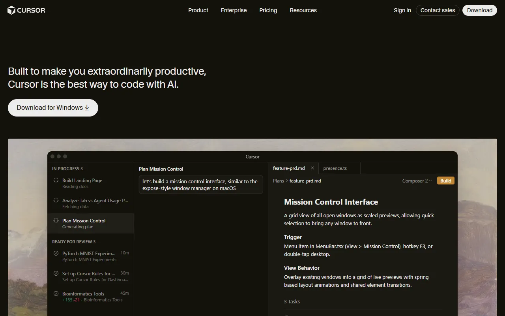
Task: Click the checkmark icon next to Set up Cursor Rules
Action: tap(56, 274)
